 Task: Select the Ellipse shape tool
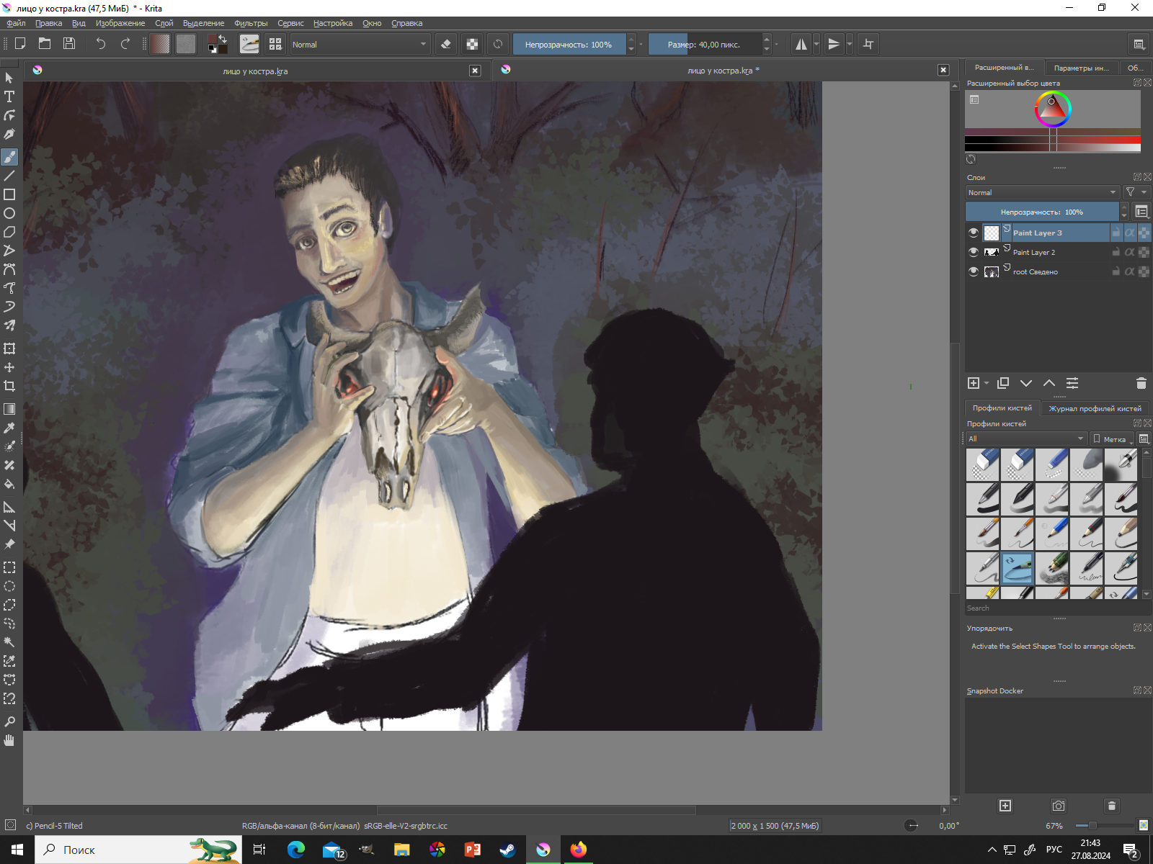tap(9, 213)
